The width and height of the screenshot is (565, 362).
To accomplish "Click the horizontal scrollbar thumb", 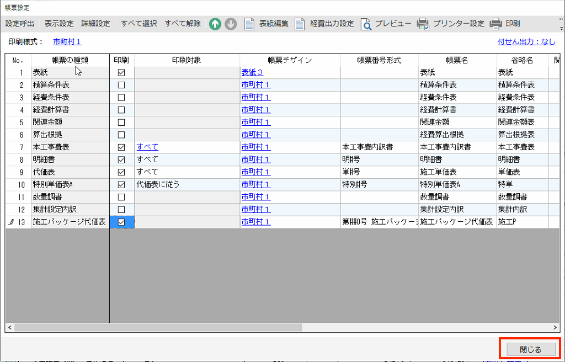I will [158, 327].
